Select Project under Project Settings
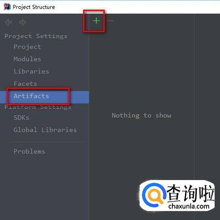The image size is (220, 220). [27, 47]
